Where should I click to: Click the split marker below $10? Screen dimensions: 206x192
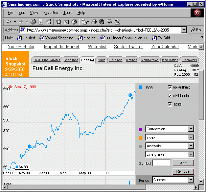point(21,156)
